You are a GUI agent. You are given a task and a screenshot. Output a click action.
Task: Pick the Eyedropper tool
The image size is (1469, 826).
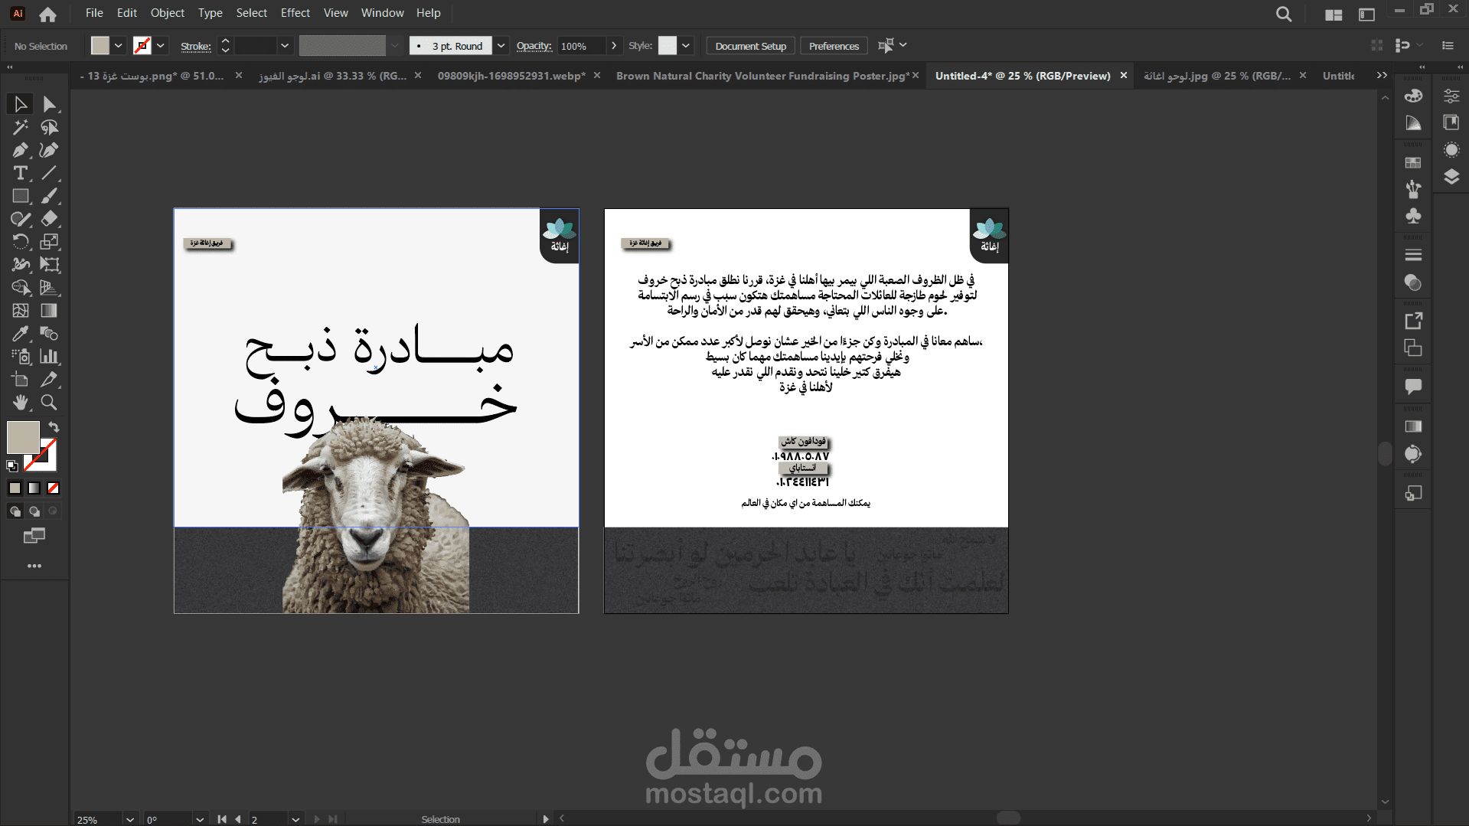pyautogui.click(x=21, y=334)
